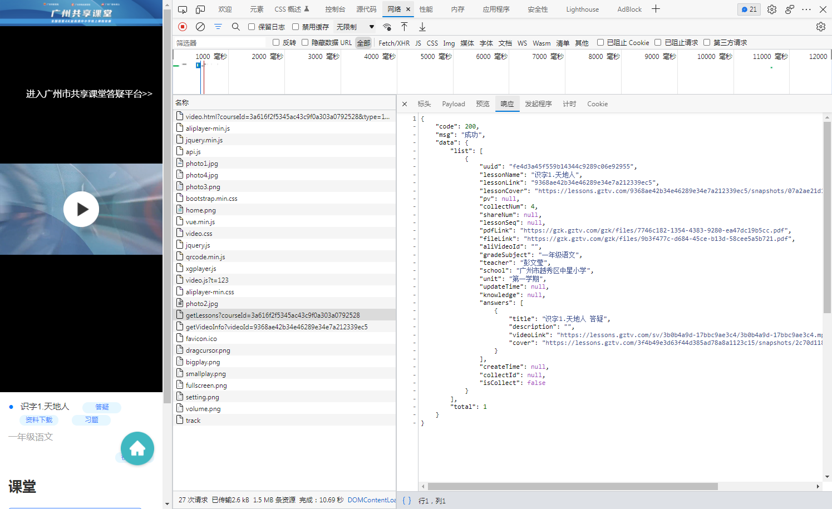Check the 第三方请求 box

coord(707,42)
